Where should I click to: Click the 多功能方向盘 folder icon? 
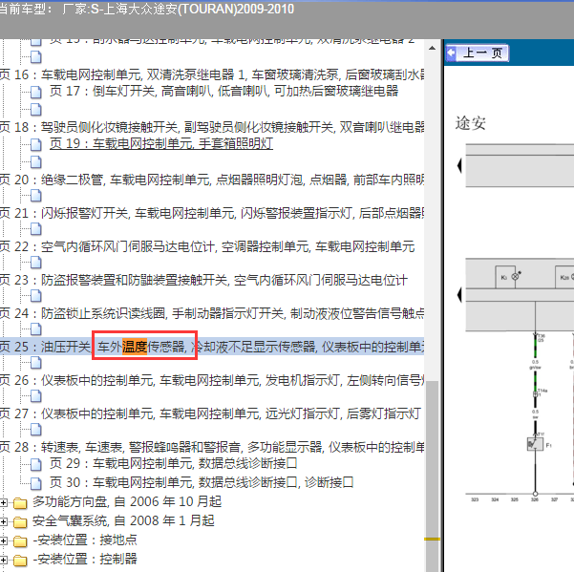tap(20, 503)
